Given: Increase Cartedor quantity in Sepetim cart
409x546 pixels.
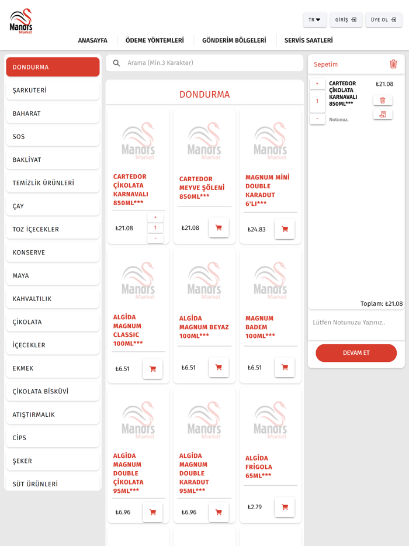Looking at the screenshot, I should click(317, 84).
